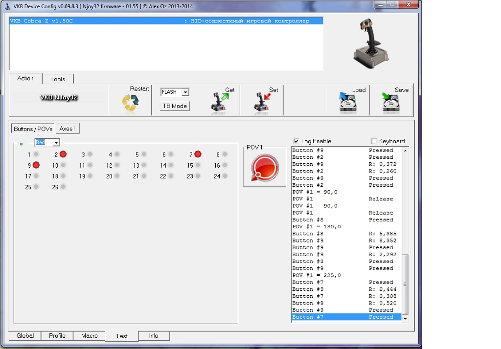Click the TB Mode button

pos(175,106)
